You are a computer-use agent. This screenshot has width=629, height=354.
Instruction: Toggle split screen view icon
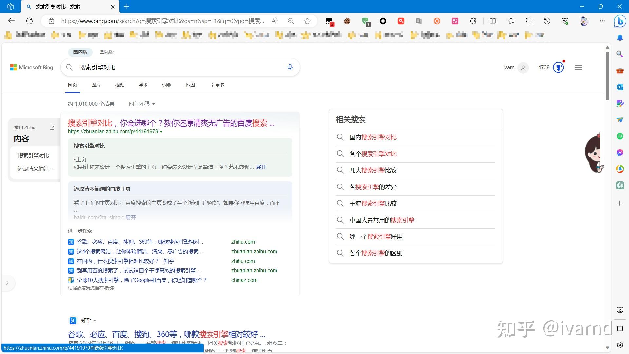493,21
